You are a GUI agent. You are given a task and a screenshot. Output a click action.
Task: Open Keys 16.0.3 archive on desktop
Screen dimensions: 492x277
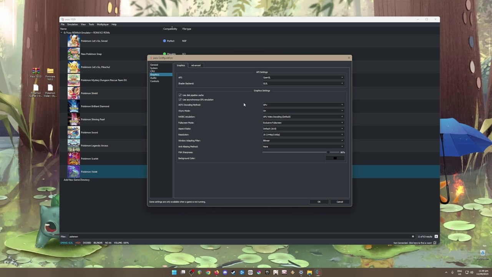pyautogui.click(x=36, y=73)
